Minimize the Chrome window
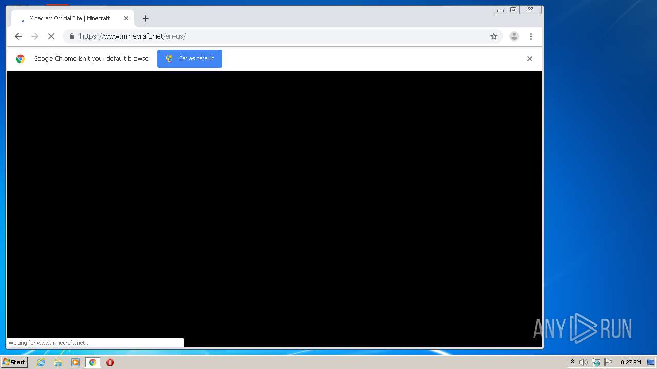657x369 pixels. (500, 10)
